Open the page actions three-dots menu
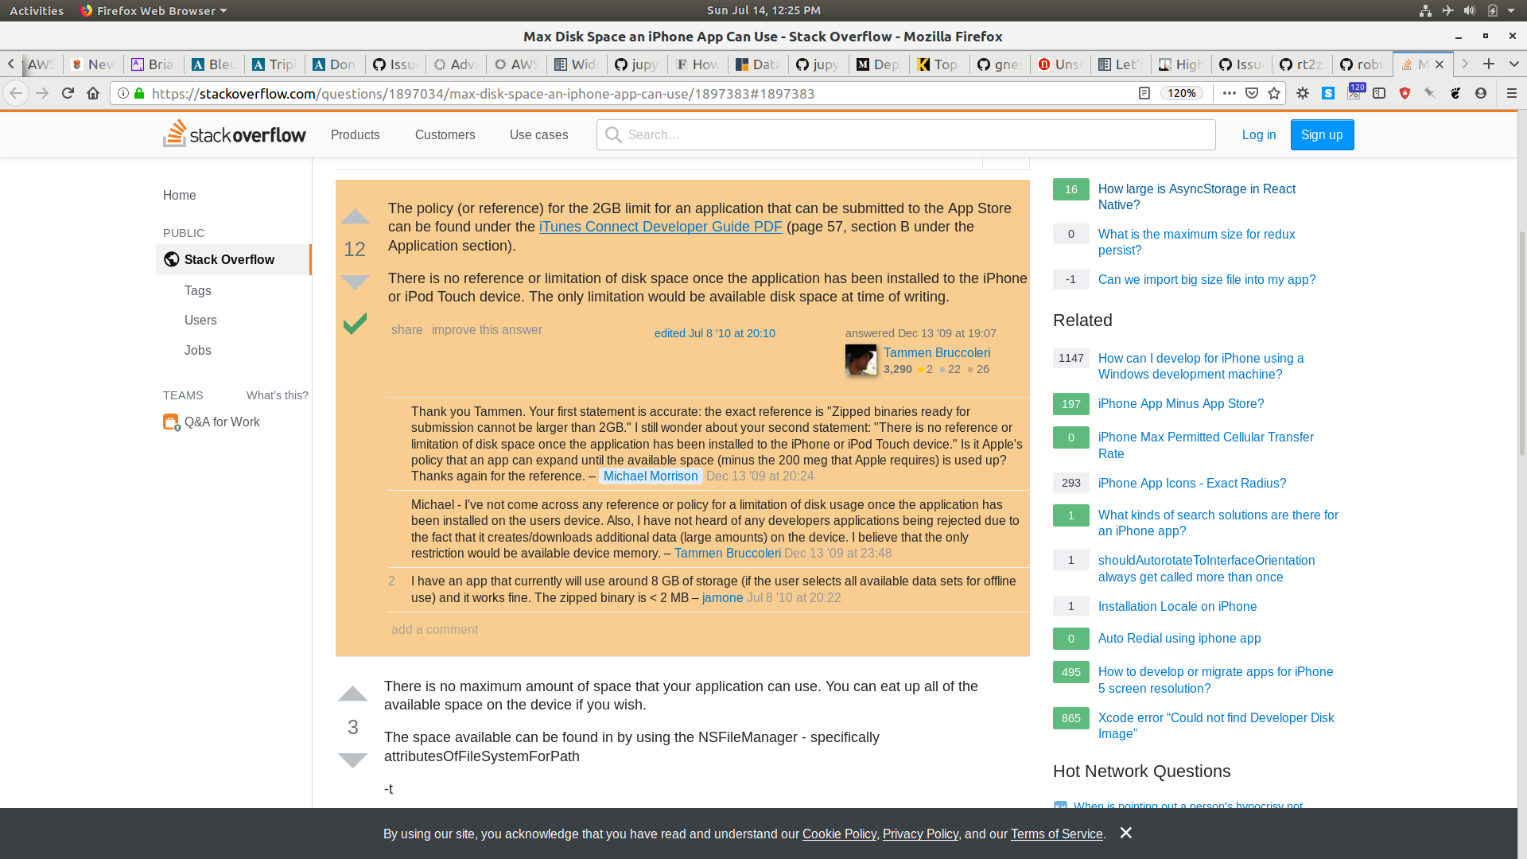The height and width of the screenshot is (859, 1527). pyautogui.click(x=1229, y=93)
